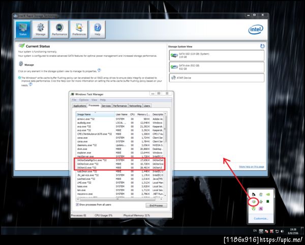Click the Show Desktop button on taskbar
305x245 pixels.
coord(302,231)
